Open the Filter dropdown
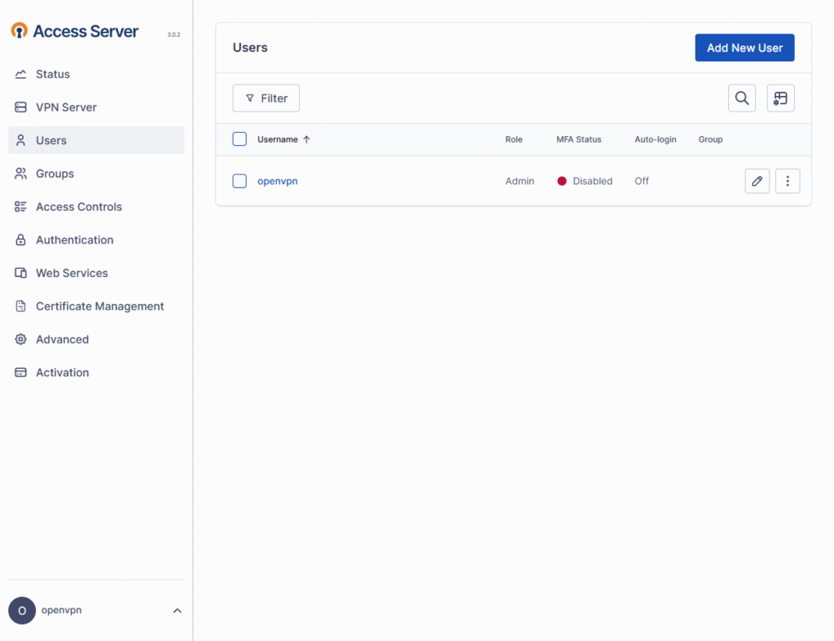The width and height of the screenshot is (834, 641). [266, 99]
